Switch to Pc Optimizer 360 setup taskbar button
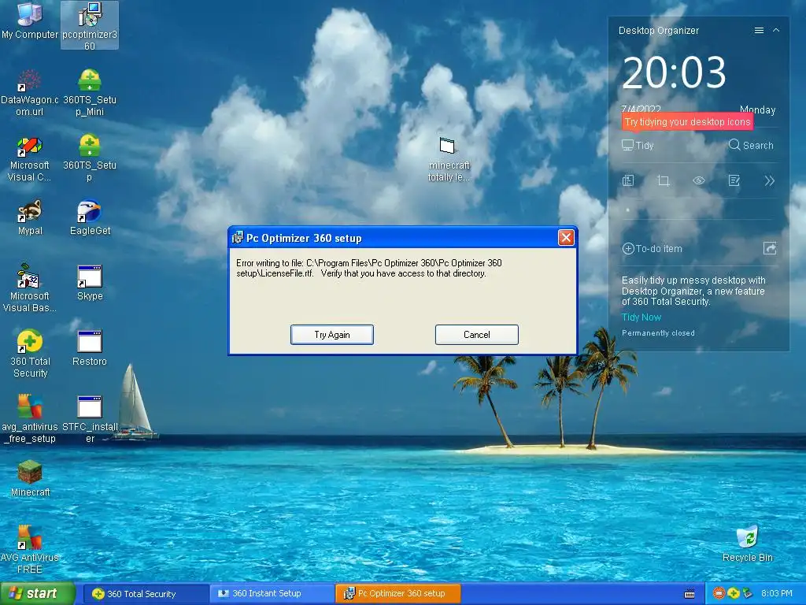 [397, 594]
